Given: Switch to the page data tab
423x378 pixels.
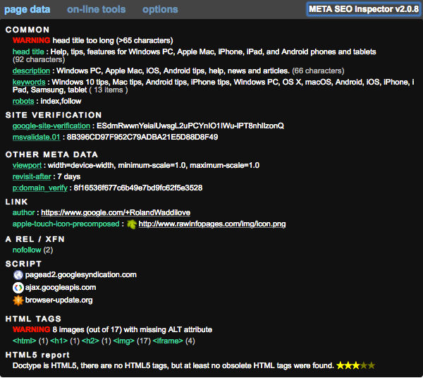Looking at the screenshot, I should (27, 9).
